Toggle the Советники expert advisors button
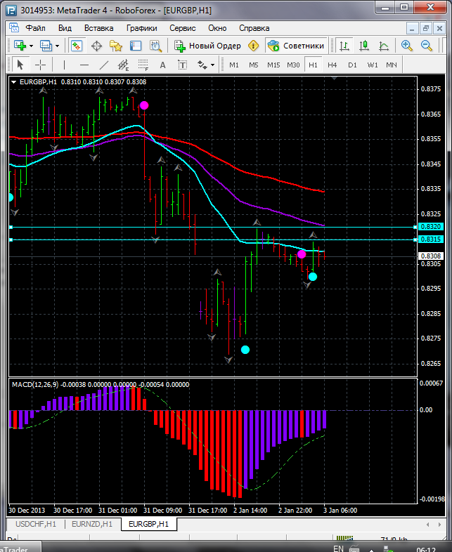Viewport: 452px width, 552px height. point(296,46)
